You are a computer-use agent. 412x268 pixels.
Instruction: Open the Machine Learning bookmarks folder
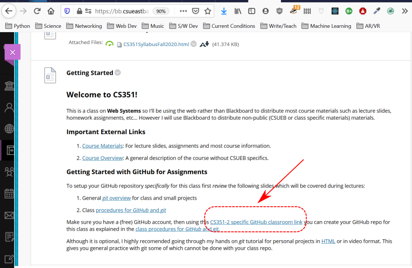click(x=326, y=26)
